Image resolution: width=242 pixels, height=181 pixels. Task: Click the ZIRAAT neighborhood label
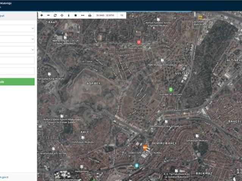click(51, 22)
